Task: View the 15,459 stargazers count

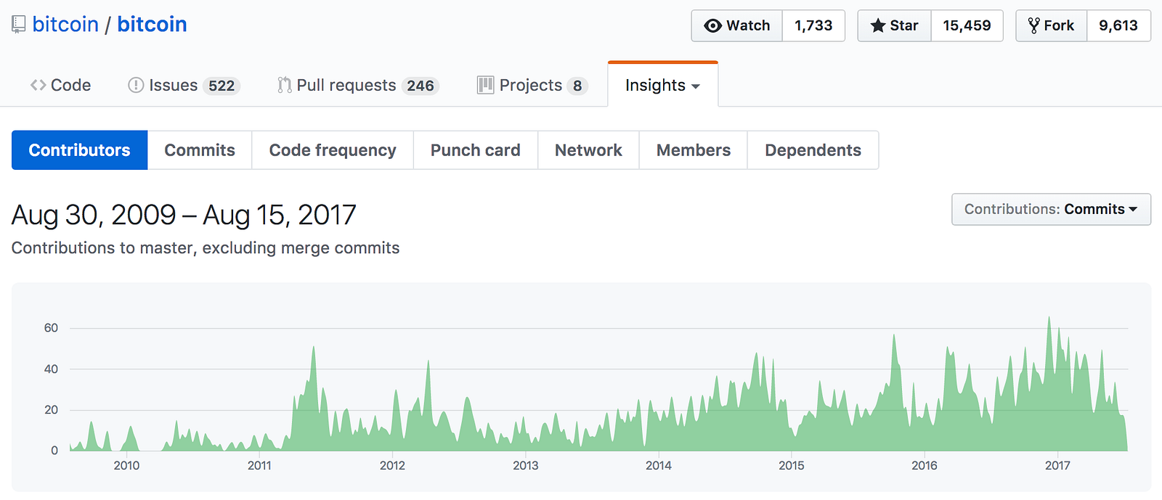Action: pos(967,25)
